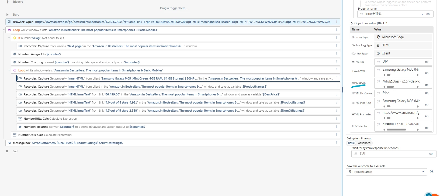The width and height of the screenshot is (440, 196).
Task: Click the NumberUtils: Calc package icon in inner loop
Action: [x=20, y=119]
